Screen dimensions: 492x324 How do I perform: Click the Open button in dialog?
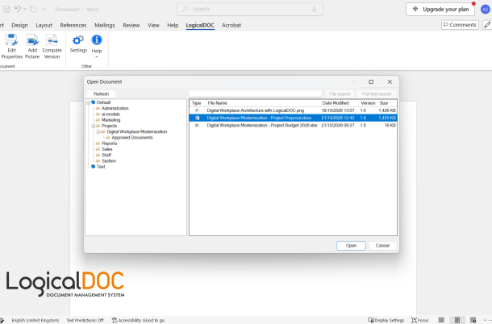coord(351,246)
